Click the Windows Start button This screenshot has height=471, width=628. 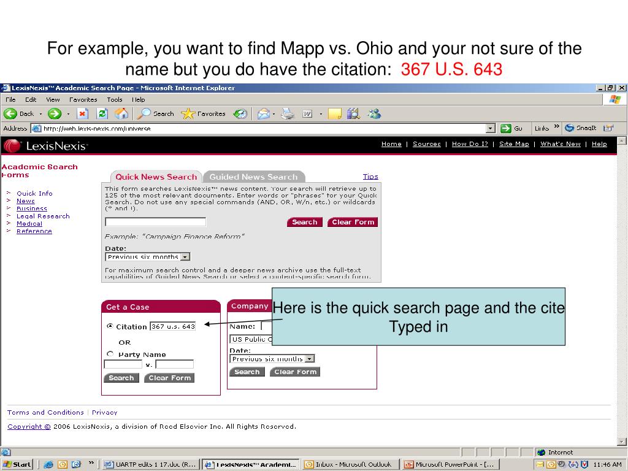click(17, 465)
